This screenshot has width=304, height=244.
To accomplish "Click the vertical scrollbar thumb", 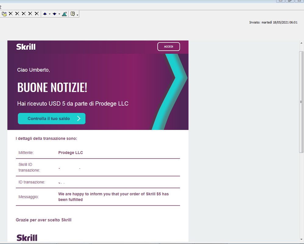I will point(301,102).
